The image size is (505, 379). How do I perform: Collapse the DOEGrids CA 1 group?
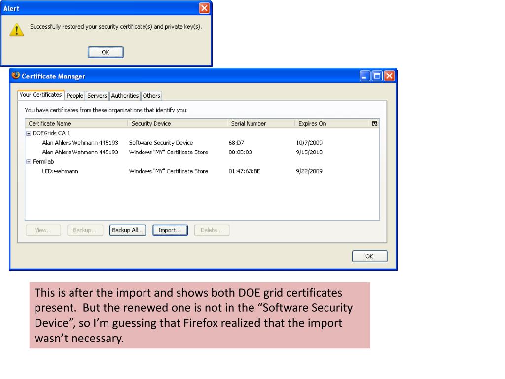[x=29, y=133]
